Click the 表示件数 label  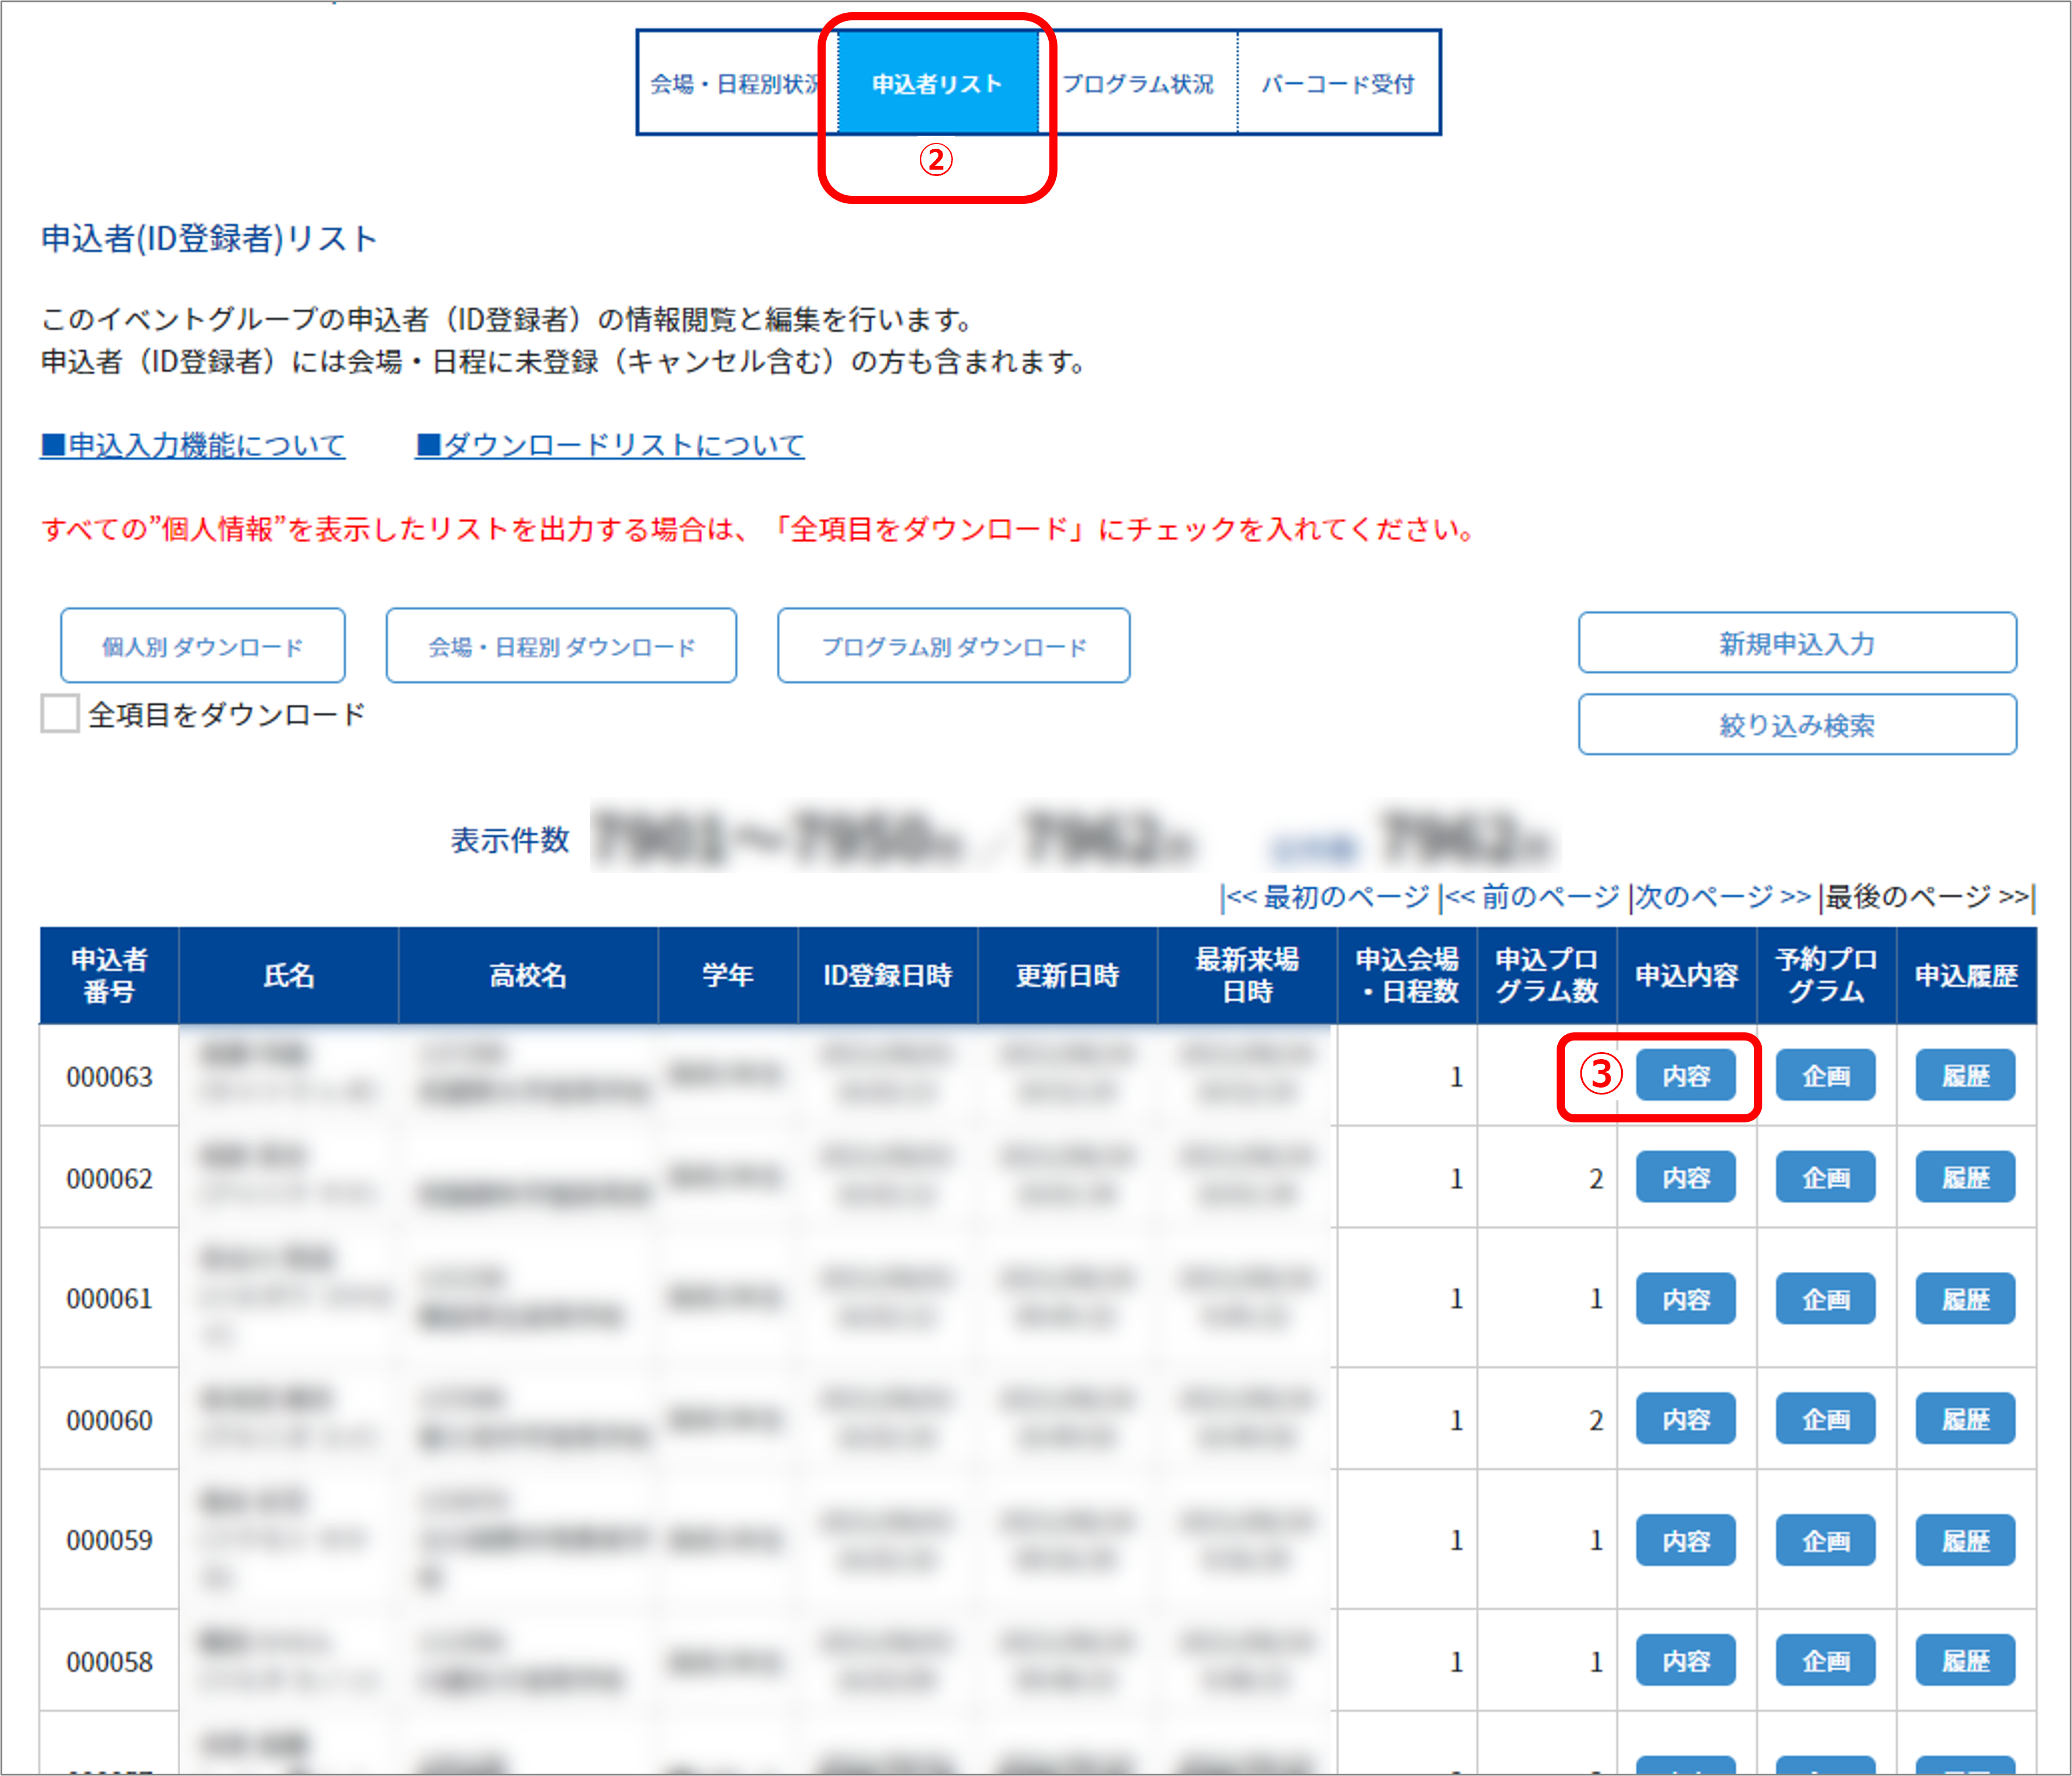pyautogui.click(x=510, y=840)
